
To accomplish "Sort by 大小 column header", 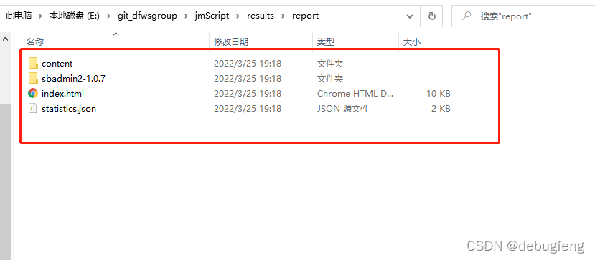I will pyautogui.click(x=412, y=42).
